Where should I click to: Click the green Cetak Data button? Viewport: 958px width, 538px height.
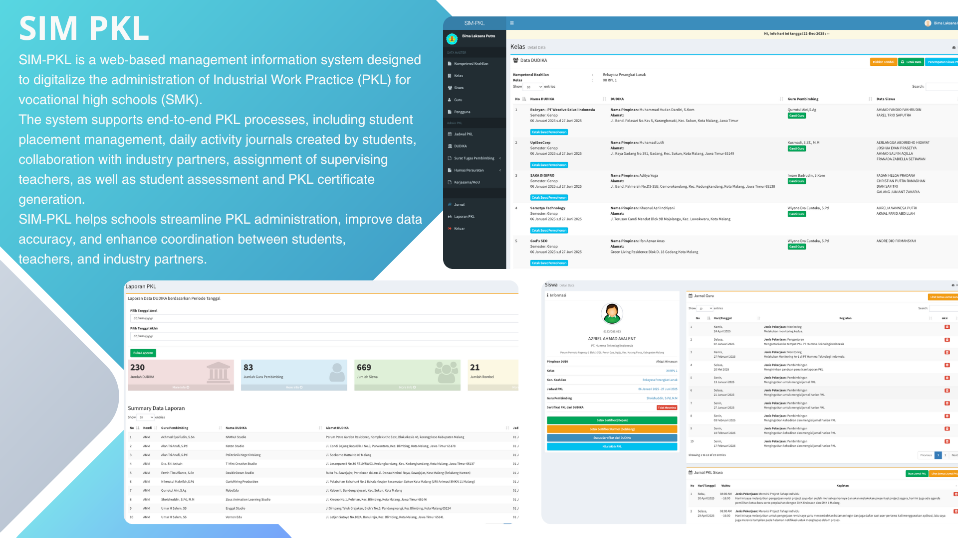point(911,62)
